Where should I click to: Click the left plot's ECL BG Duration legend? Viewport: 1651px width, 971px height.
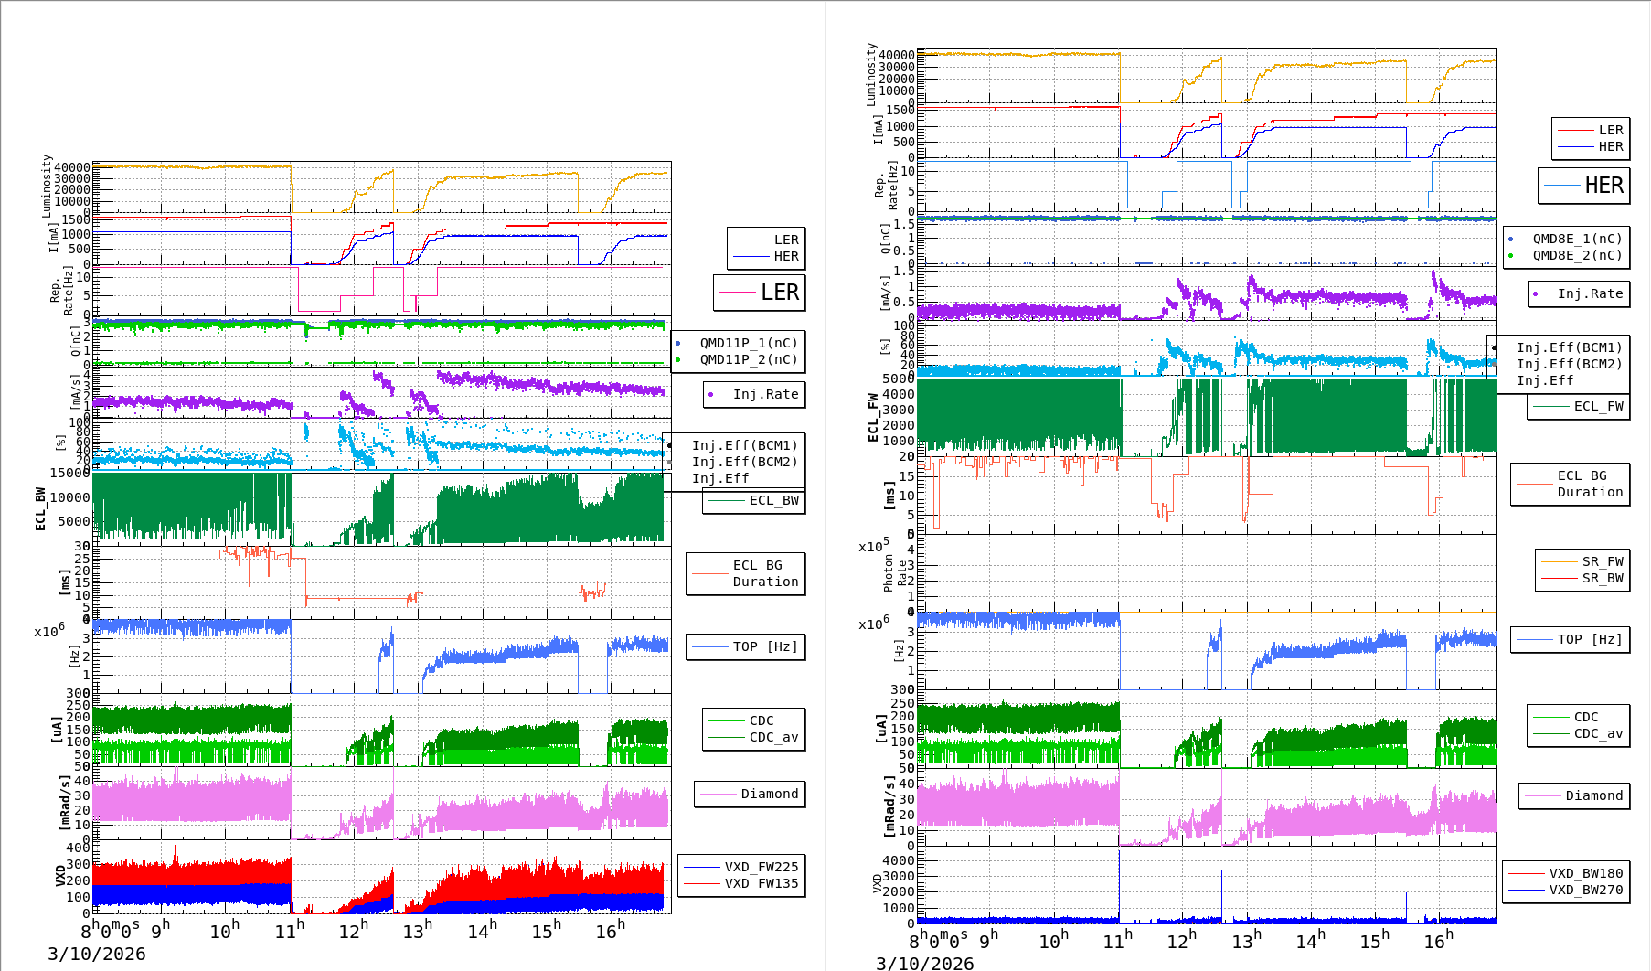coord(764,573)
